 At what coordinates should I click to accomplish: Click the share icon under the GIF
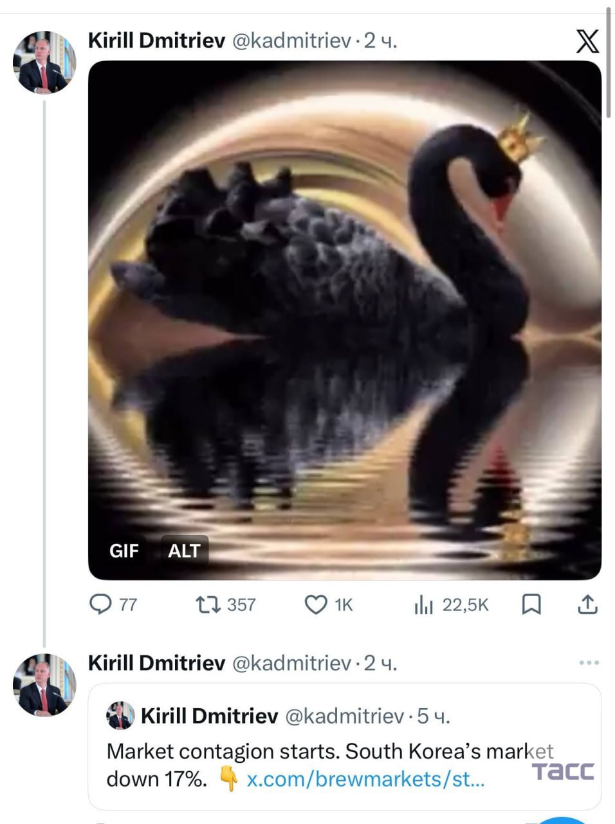point(587,604)
